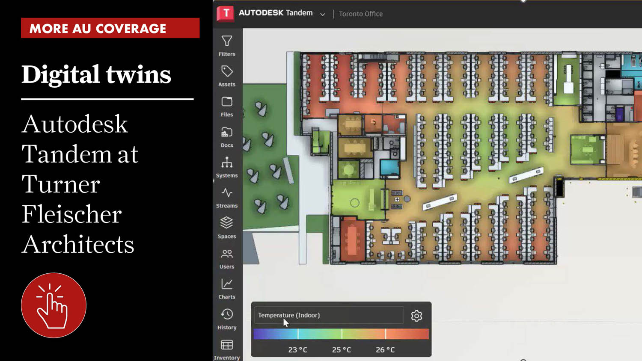Open the Temperature (Indoor) dropdown field
The height and width of the screenshot is (361, 642).
pyautogui.click(x=329, y=315)
